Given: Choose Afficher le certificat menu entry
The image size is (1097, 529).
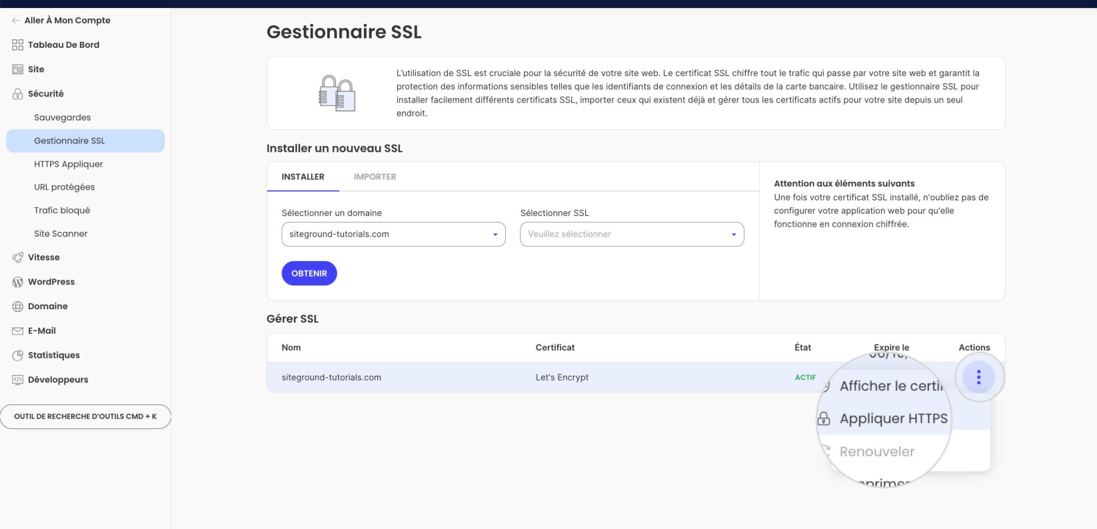Looking at the screenshot, I should tap(891, 386).
